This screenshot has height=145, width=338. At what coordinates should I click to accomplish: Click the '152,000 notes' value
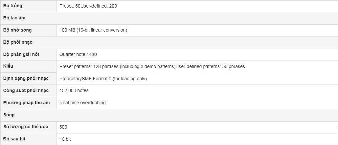74,91
